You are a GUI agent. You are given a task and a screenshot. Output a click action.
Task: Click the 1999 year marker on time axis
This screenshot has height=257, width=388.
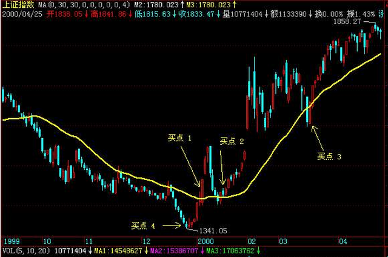(x=11, y=241)
